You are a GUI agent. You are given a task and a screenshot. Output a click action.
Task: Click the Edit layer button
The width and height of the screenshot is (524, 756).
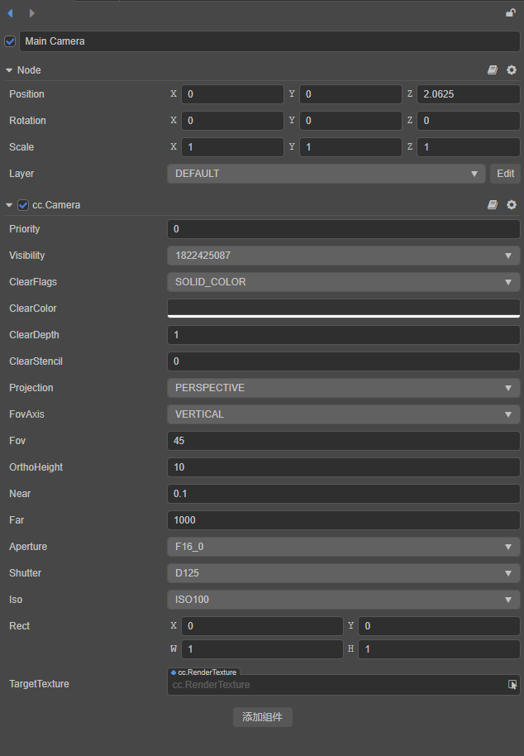505,174
